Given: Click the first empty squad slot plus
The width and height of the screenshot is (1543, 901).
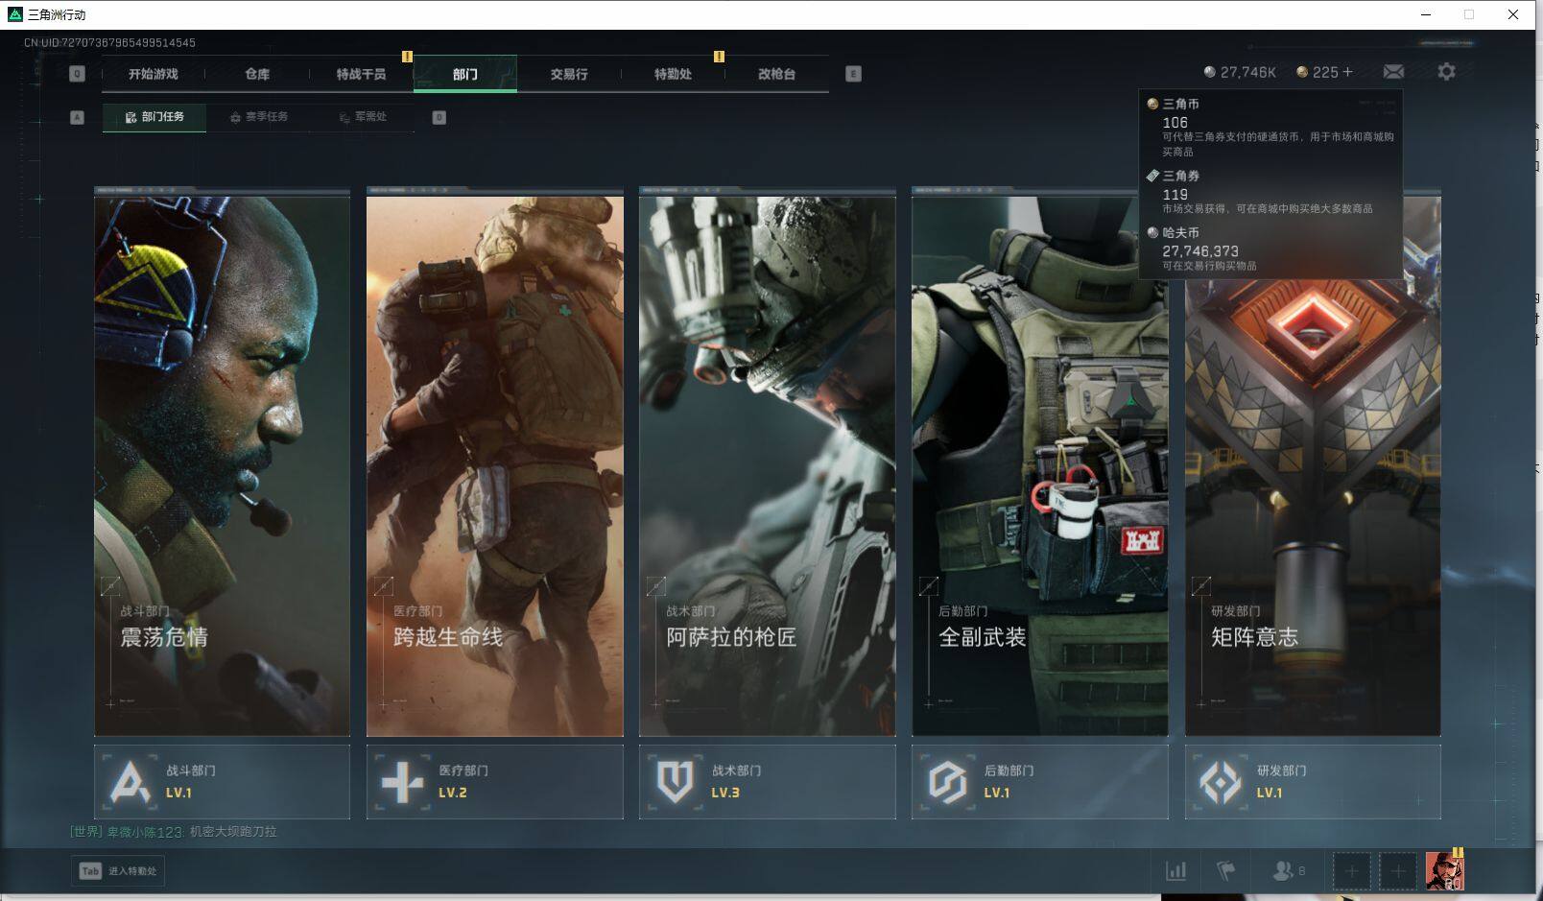Looking at the screenshot, I should pos(1351,871).
